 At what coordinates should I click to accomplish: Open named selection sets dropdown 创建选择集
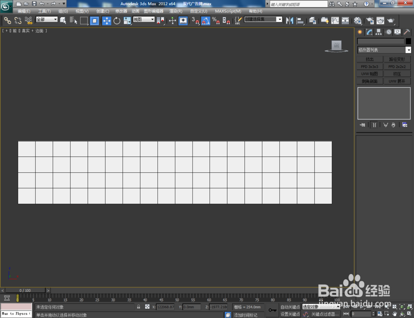pos(263,19)
